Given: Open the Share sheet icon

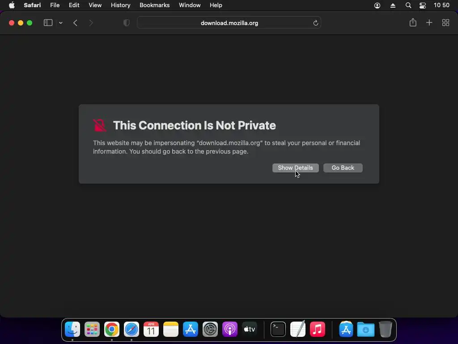Looking at the screenshot, I should [x=413, y=22].
